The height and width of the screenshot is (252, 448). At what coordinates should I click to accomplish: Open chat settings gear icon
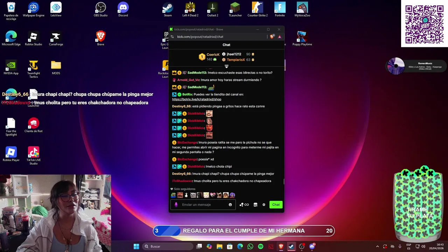point(264,205)
